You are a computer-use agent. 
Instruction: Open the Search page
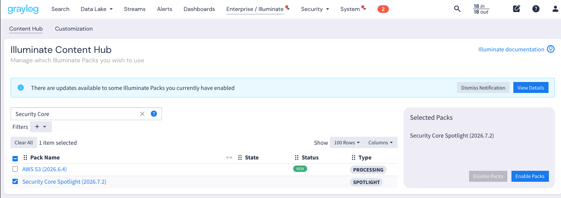click(x=61, y=9)
